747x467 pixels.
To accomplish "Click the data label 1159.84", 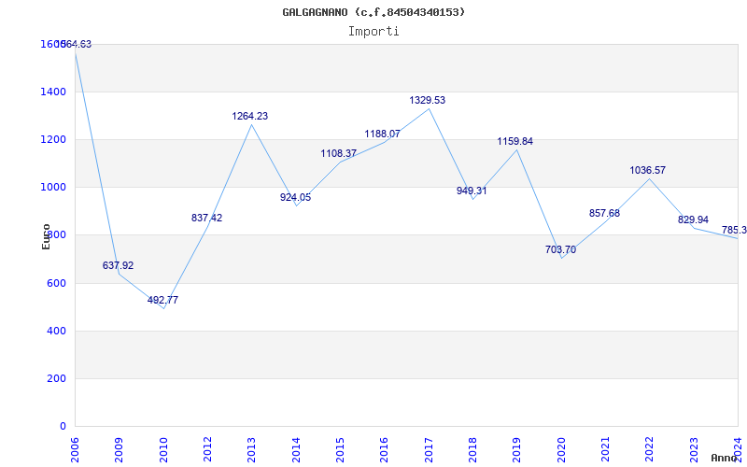I will pyautogui.click(x=515, y=142).
